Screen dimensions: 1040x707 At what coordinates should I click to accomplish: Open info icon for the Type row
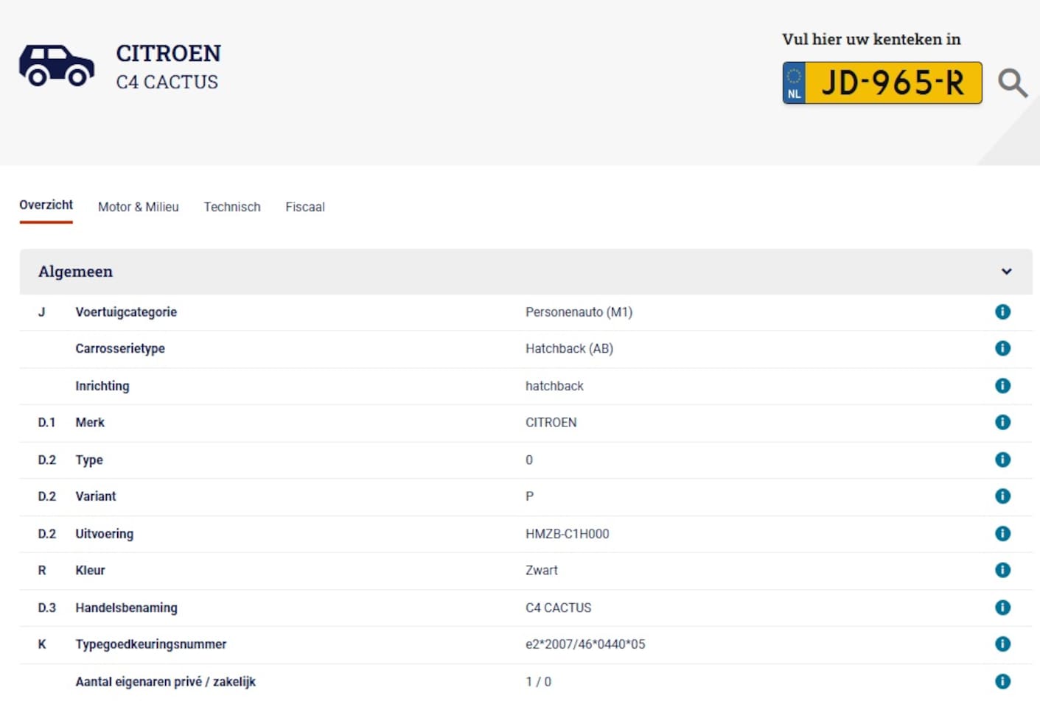pos(1002,460)
